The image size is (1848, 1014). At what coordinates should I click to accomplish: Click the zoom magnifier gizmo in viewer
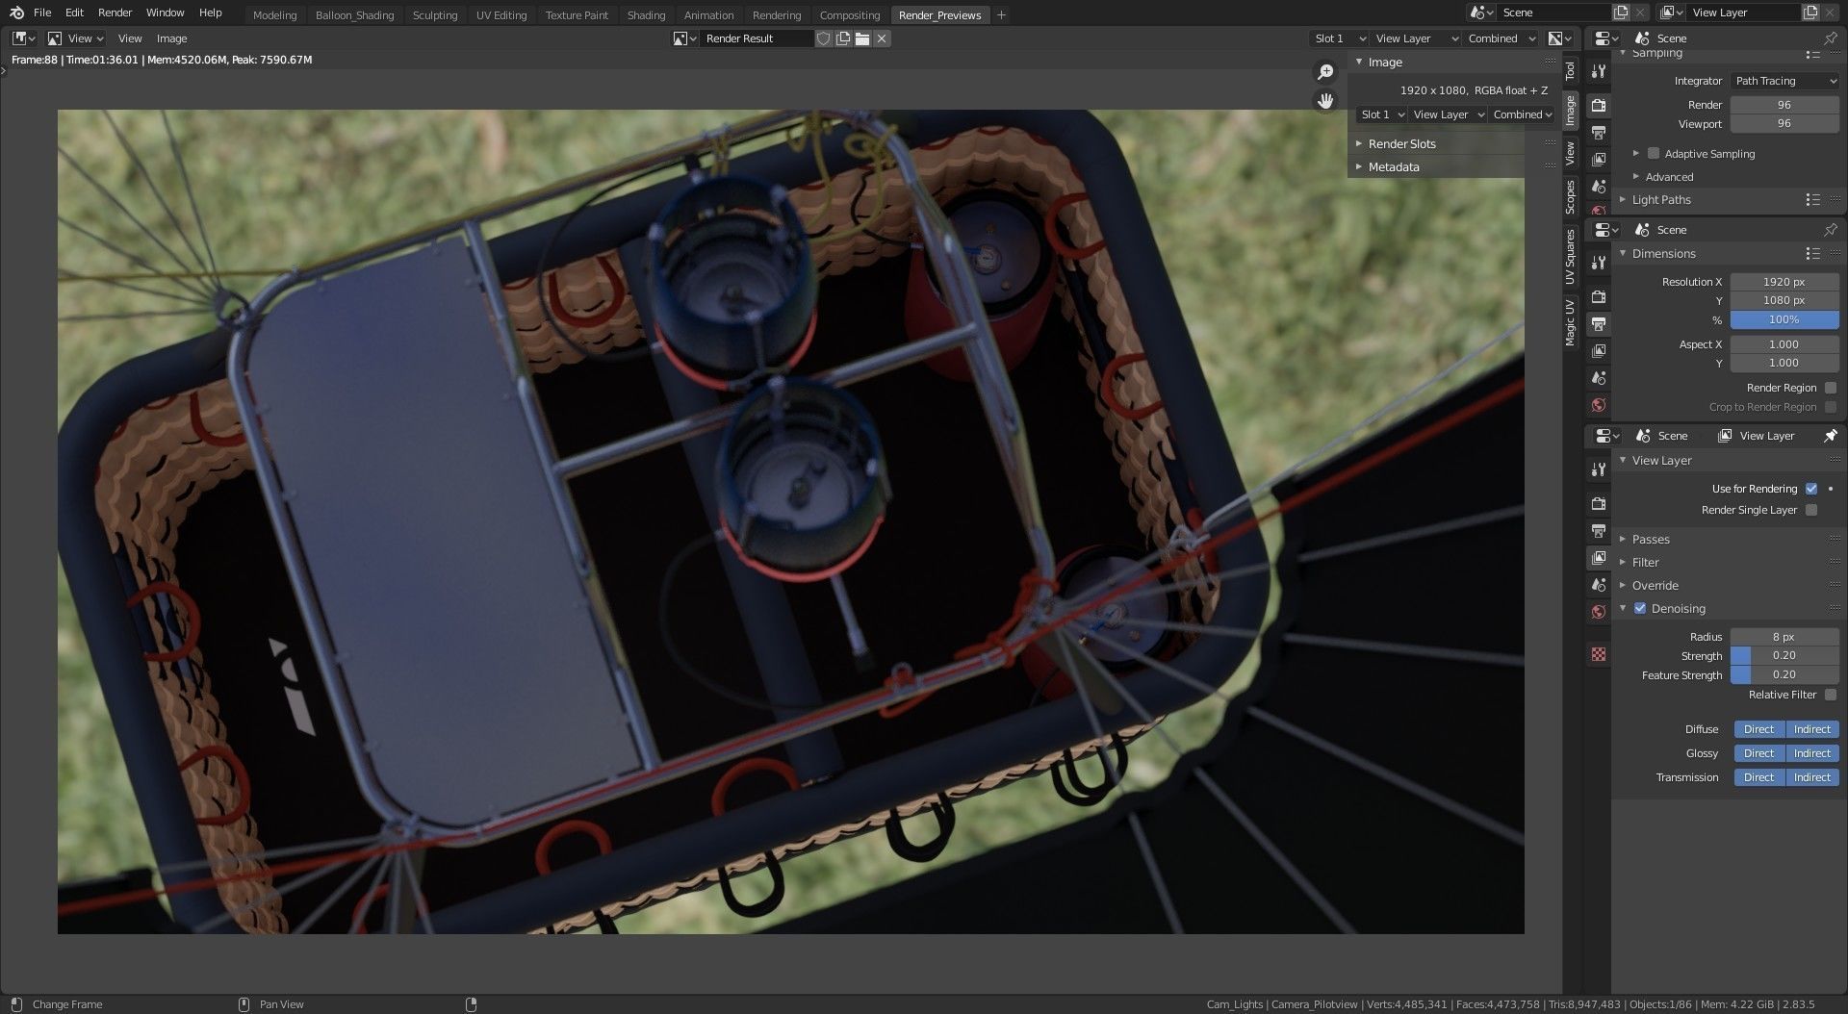[x=1325, y=72]
